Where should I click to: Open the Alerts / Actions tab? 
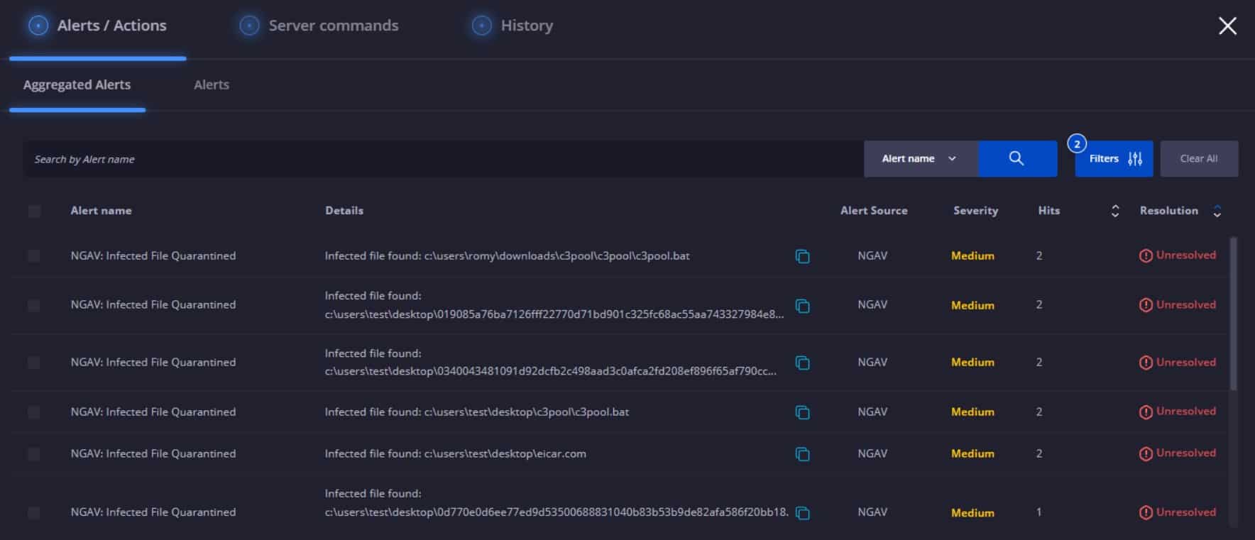[x=98, y=26]
